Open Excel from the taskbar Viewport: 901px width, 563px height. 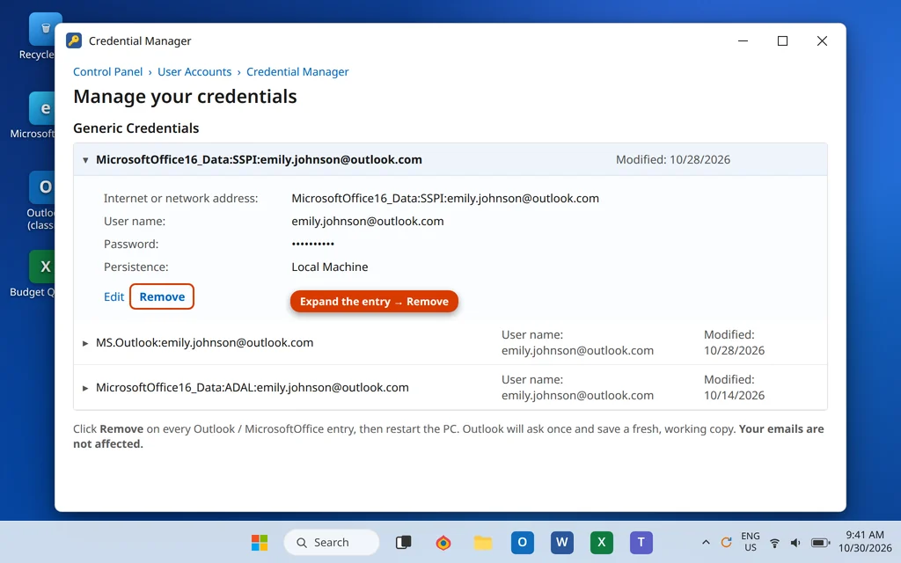(x=602, y=542)
